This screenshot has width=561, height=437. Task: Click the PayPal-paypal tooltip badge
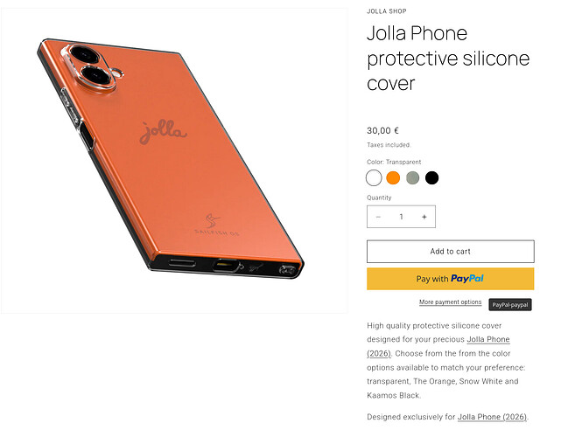tap(510, 305)
